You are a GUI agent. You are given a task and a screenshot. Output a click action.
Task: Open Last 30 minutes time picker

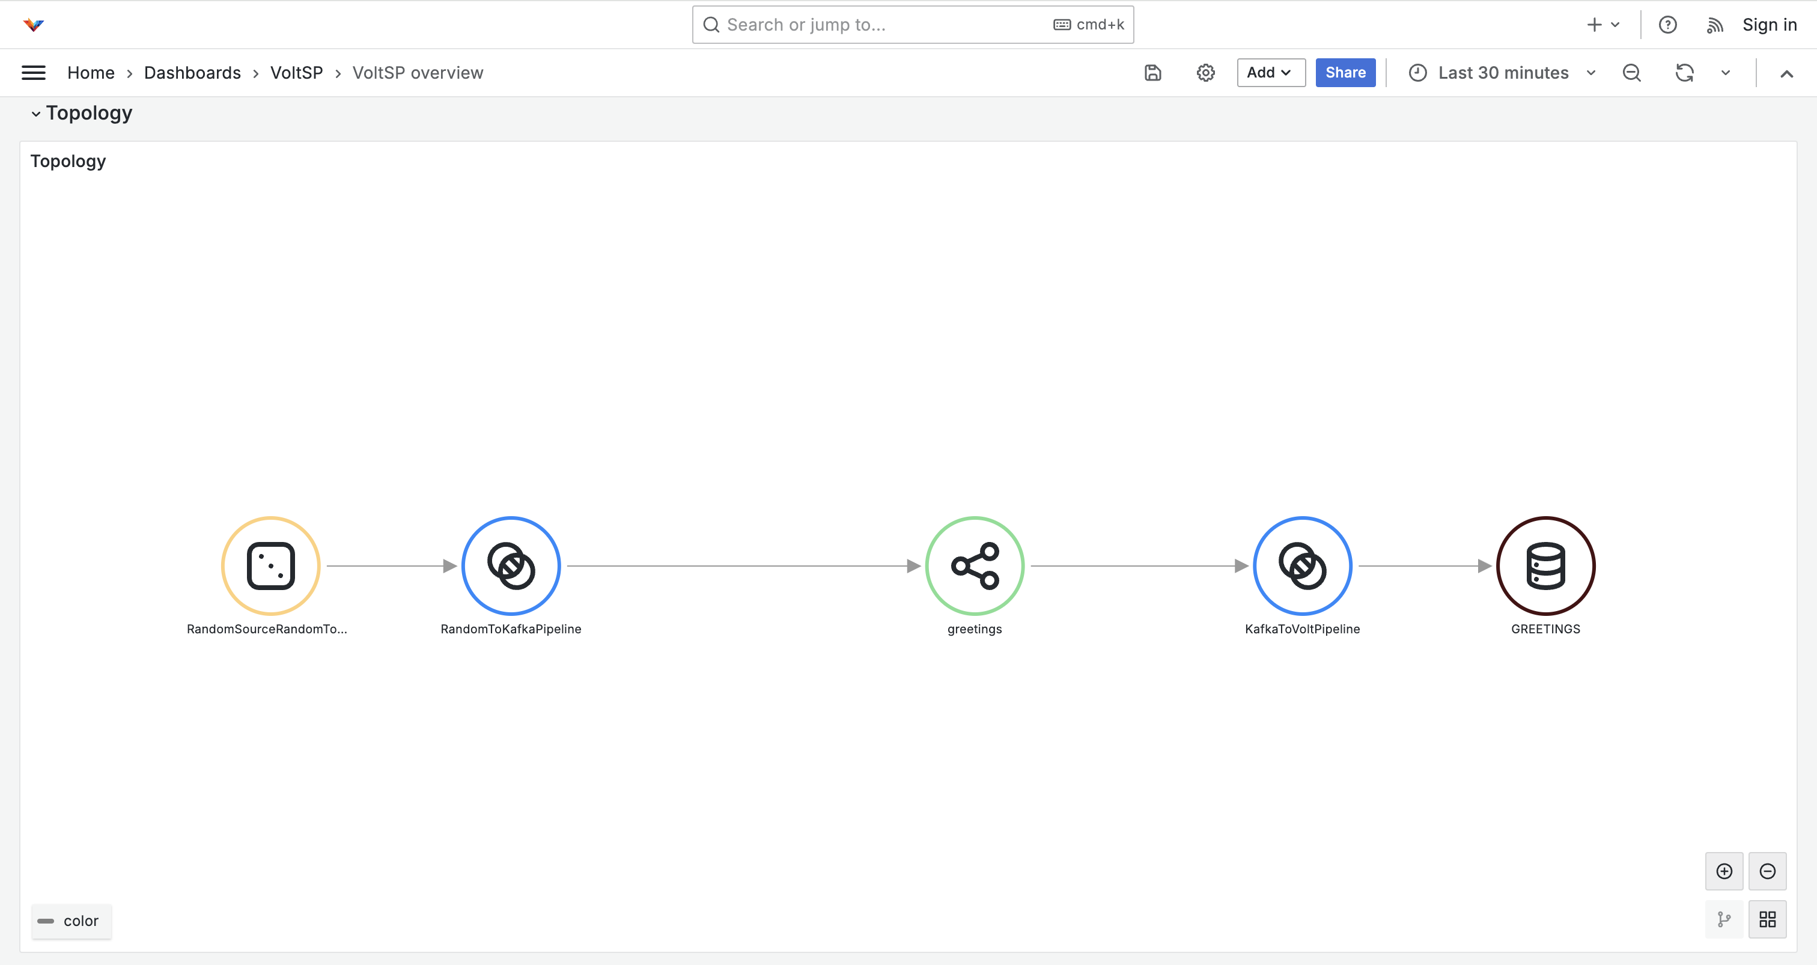pos(1502,73)
